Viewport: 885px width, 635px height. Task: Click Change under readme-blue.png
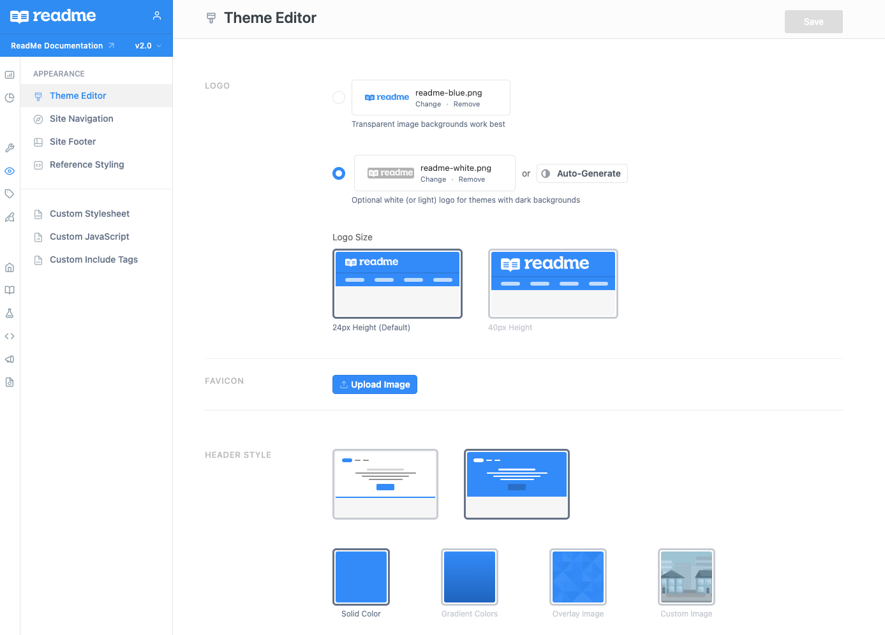coord(428,104)
